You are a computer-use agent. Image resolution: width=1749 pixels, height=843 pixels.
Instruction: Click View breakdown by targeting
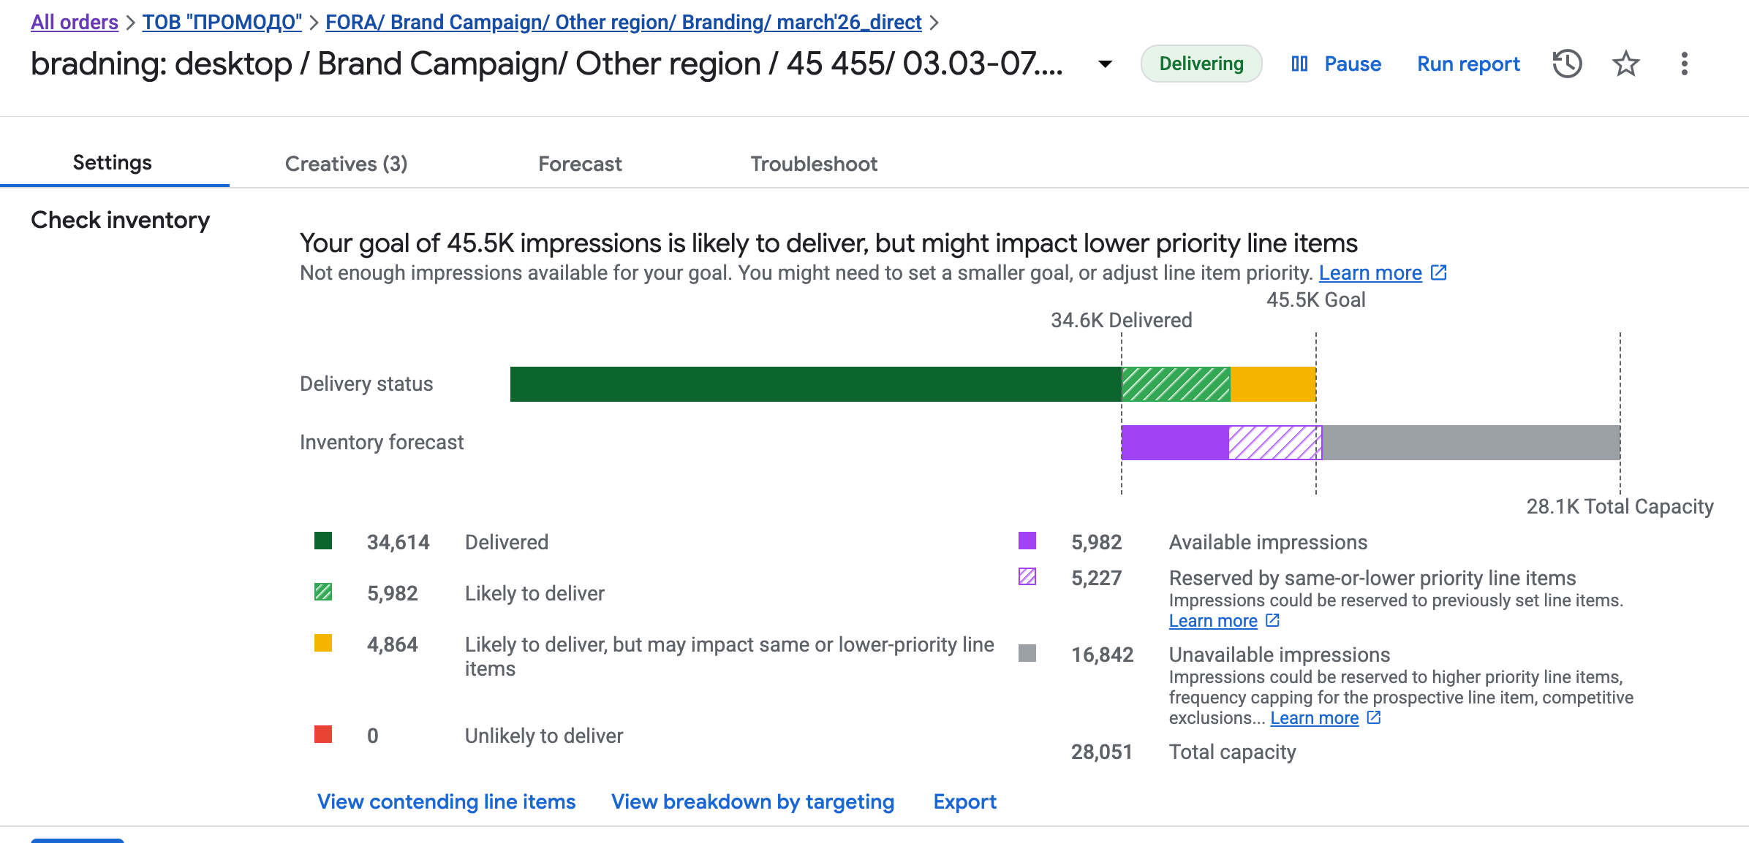[752, 801]
